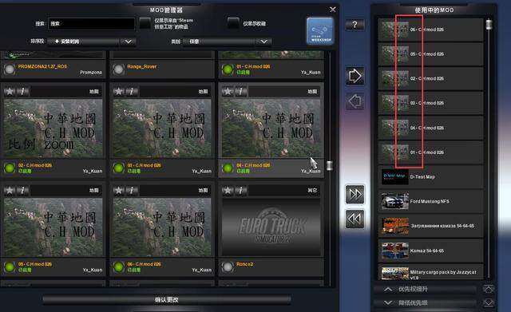
Task: Activate all mods with double right arrows
Action: (355, 195)
